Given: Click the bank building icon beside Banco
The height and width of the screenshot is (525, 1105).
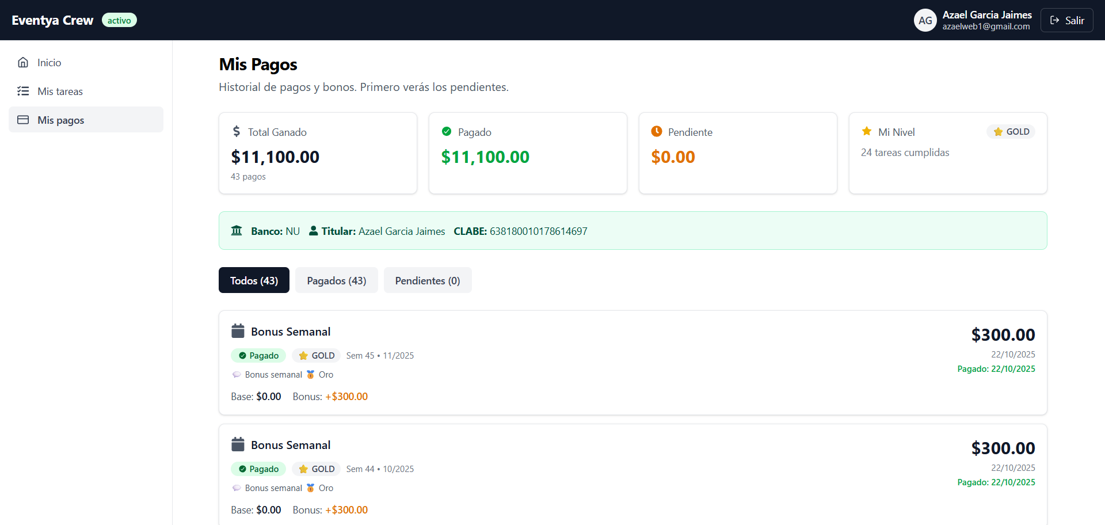Looking at the screenshot, I should pos(237,231).
